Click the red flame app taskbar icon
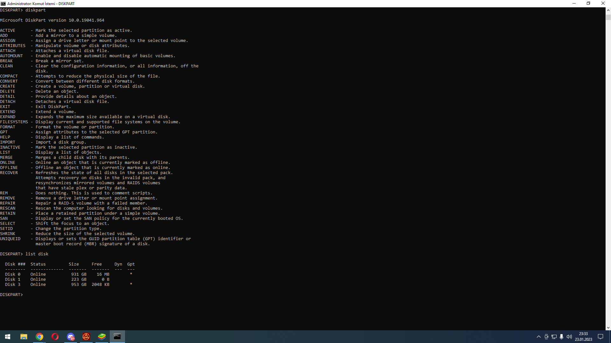The image size is (611, 343). coord(86,337)
